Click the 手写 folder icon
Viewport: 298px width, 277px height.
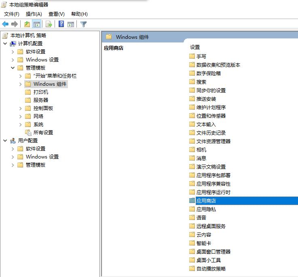pos(192,56)
